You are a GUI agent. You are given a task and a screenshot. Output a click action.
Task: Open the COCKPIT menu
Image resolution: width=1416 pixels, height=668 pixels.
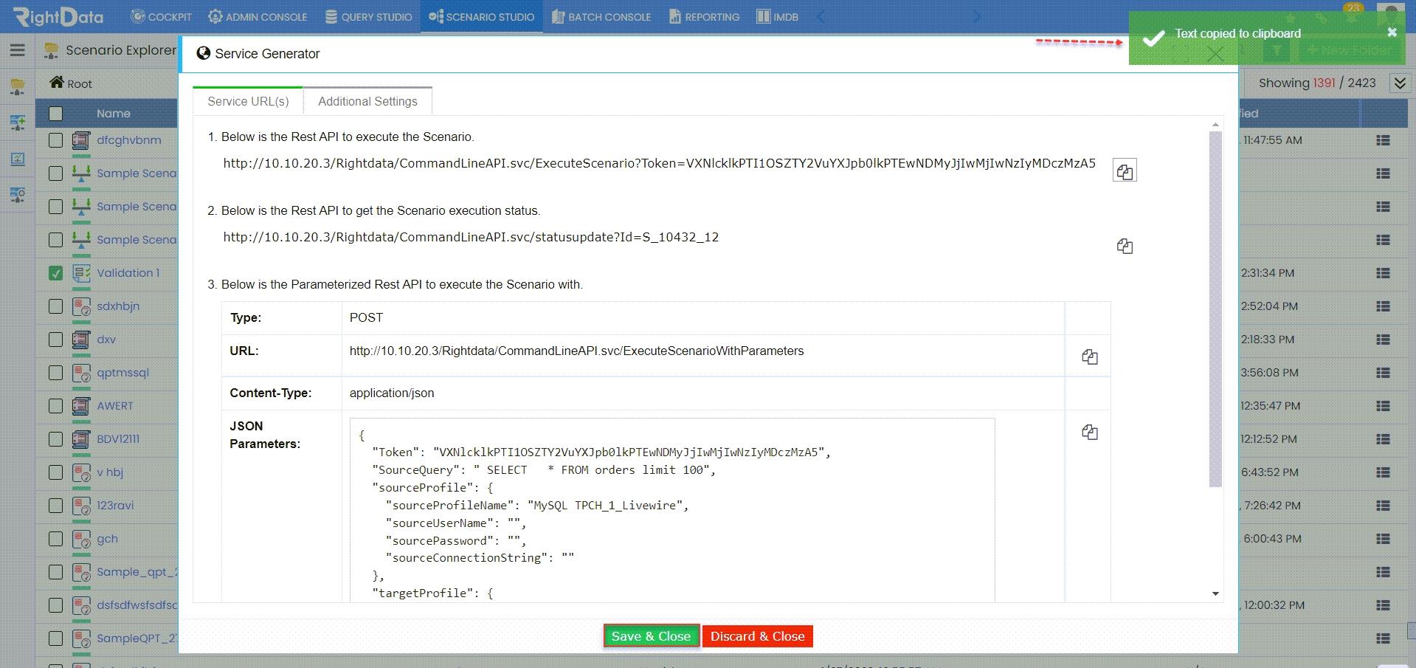click(x=161, y=16)
